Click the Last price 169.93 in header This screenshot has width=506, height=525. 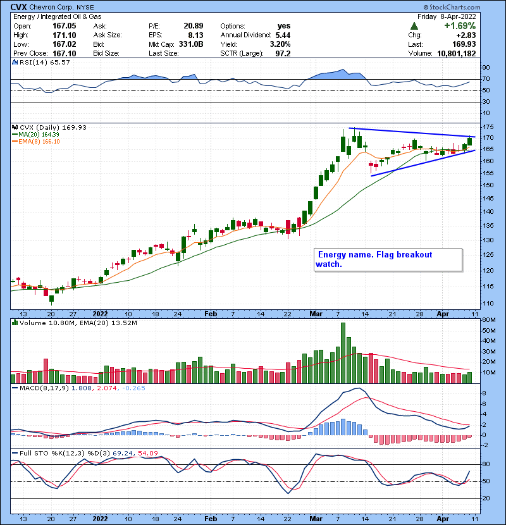tap(464, 44)
